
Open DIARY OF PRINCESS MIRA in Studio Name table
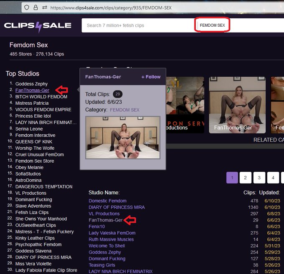point(117,207)
